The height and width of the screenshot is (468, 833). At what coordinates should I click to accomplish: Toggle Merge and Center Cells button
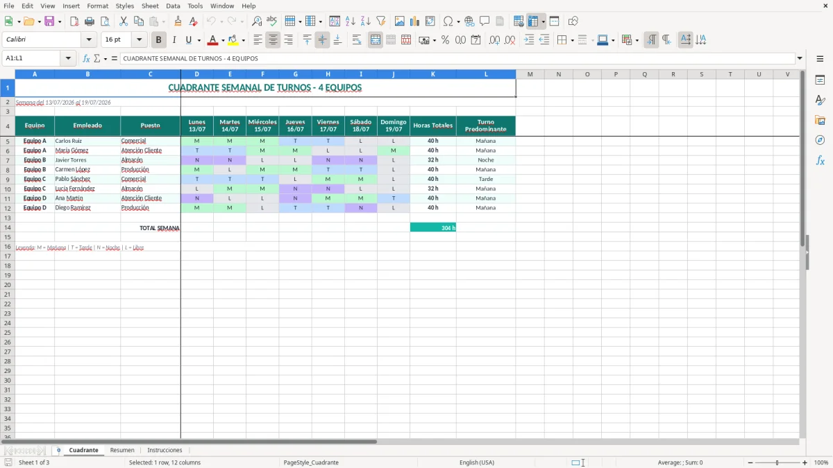(376, 40)
